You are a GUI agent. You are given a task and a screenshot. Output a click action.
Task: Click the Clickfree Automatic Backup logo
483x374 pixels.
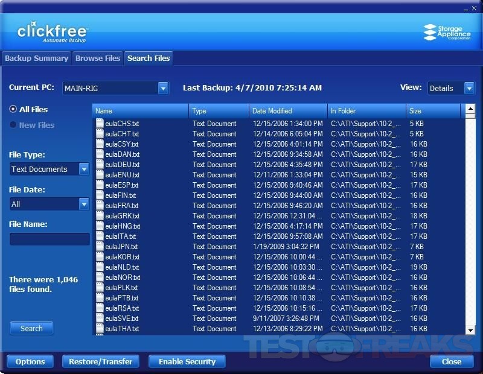point(53,32)
